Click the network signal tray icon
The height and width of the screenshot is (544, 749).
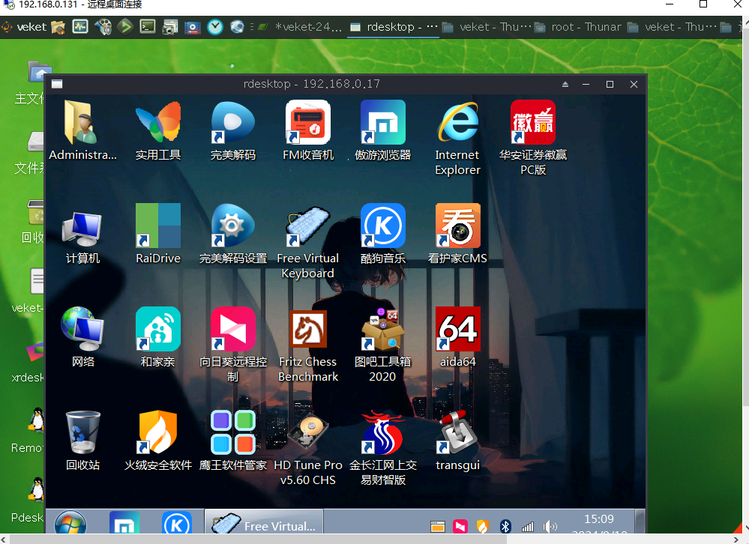(527, 526)
